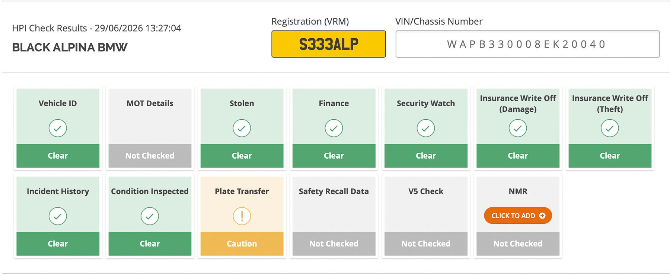Click the Insurance Write Off (Theft) tick icon

point(610,128)
